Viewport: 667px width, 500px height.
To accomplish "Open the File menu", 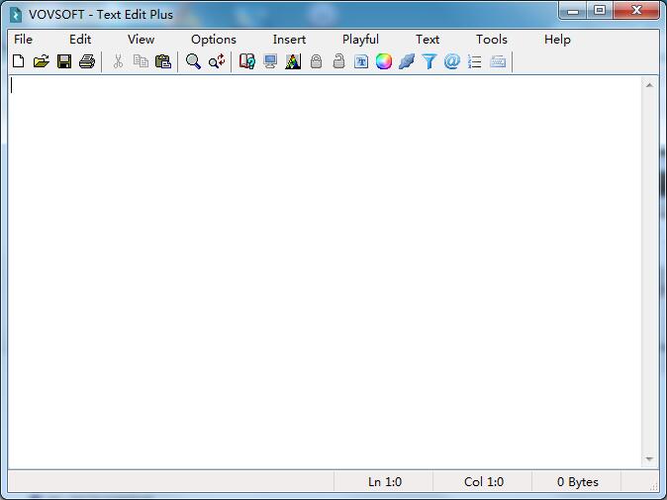I will pyautogui.click(x=23, y=40).
